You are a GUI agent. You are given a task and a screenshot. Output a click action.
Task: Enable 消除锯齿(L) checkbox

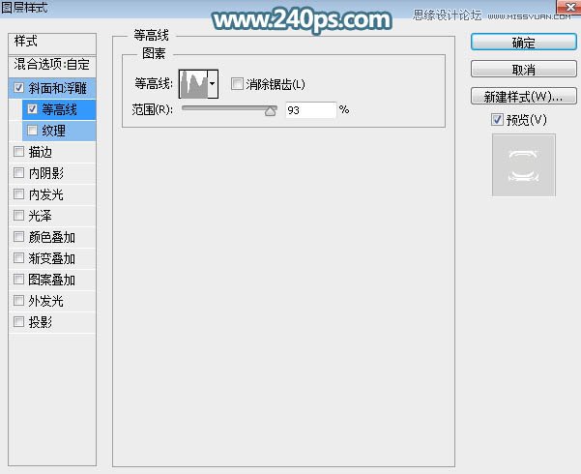pos(237,84)
